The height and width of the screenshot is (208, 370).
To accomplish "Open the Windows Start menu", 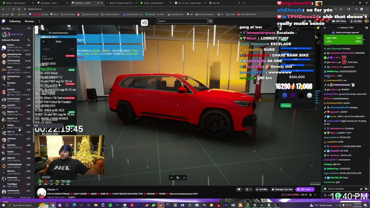I will (3, 205).
